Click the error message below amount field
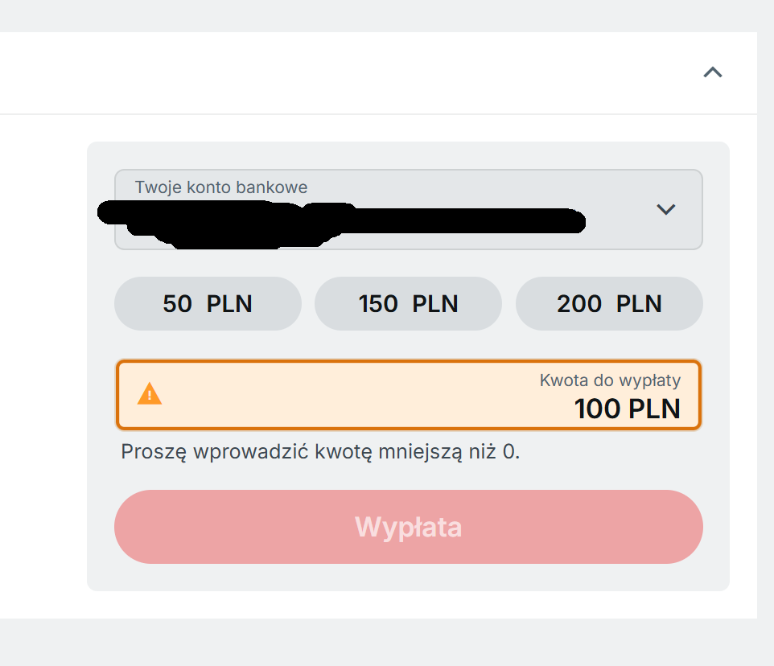This screenshot has height=666, width=774. tap(320, 451)
